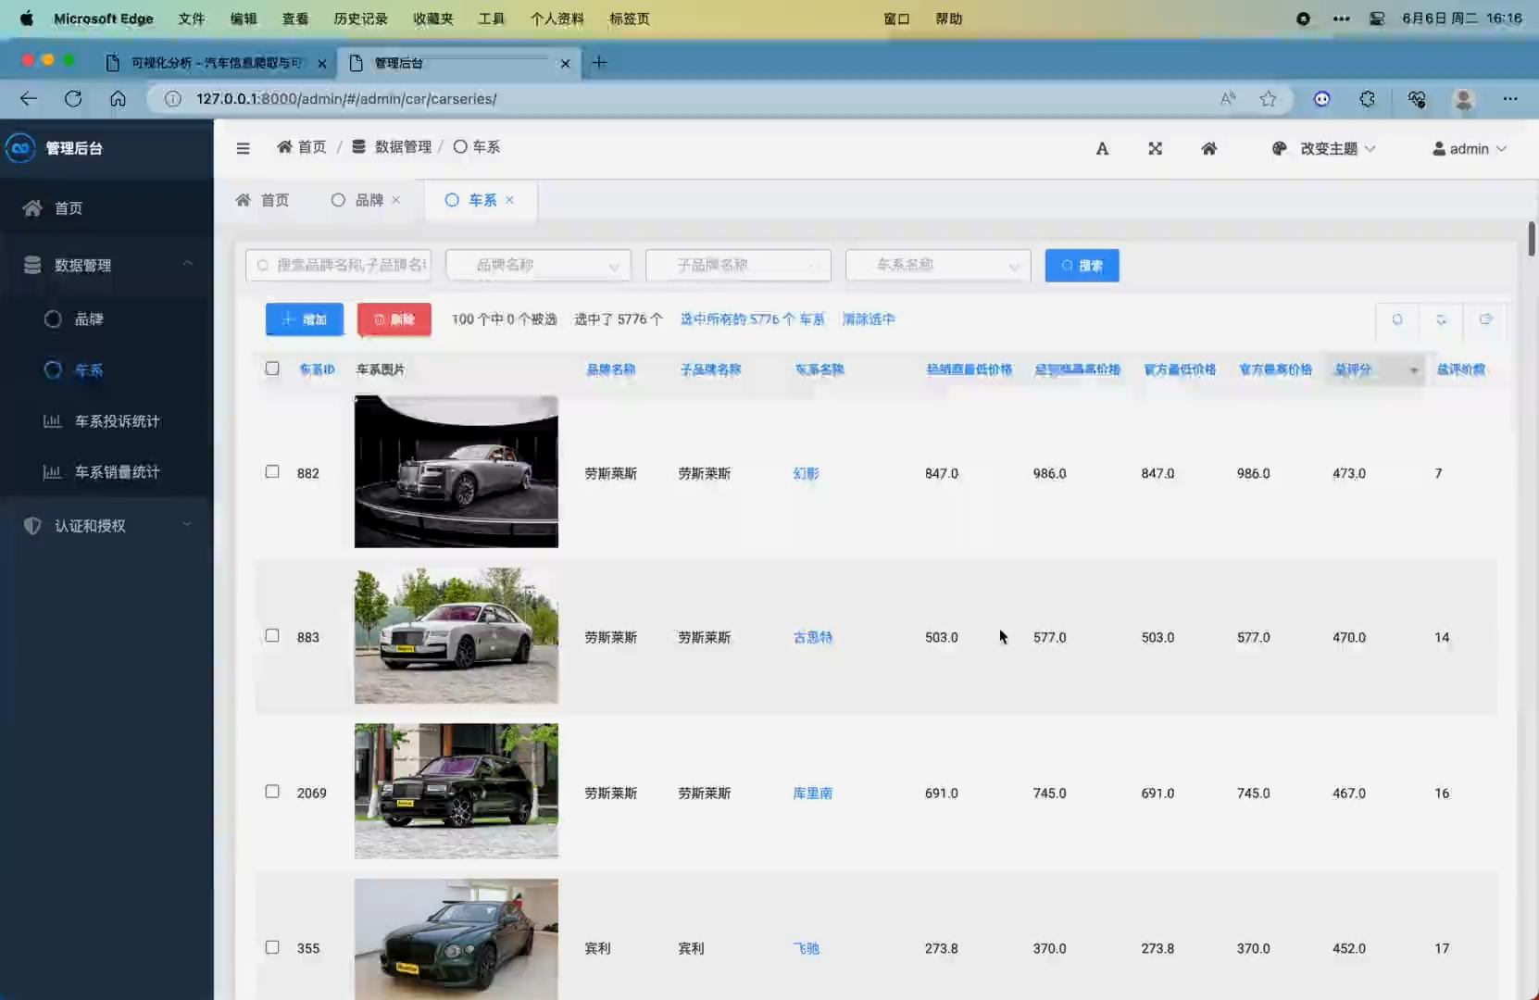Click the admin user icon
Screen dimensions: 1539x1000
point(1439,148)
